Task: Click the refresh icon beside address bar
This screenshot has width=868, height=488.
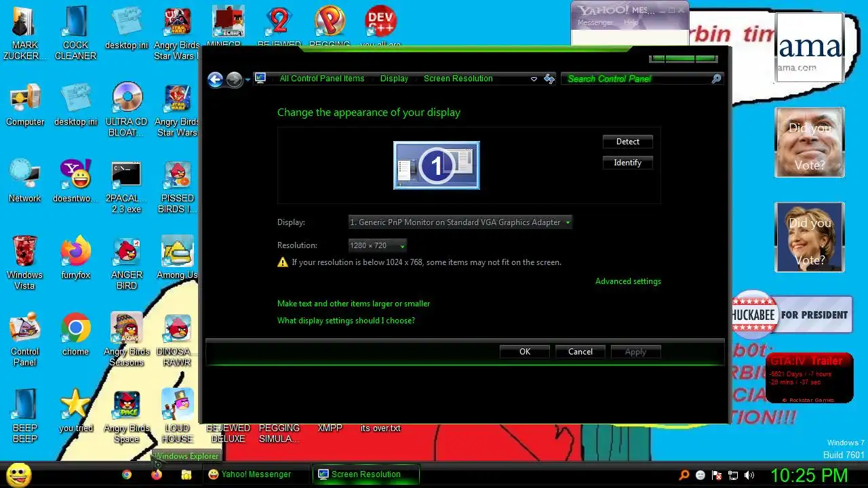Action: [549, 79]
